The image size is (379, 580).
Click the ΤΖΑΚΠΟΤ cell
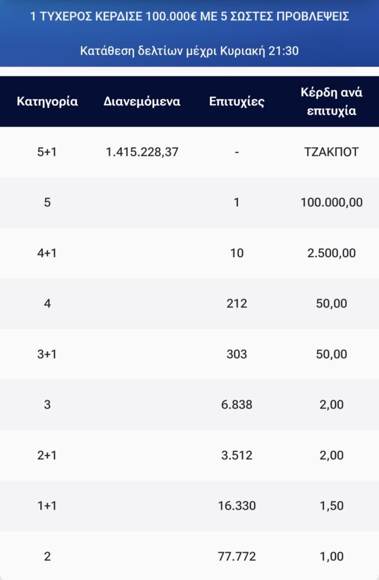[331, 152]
